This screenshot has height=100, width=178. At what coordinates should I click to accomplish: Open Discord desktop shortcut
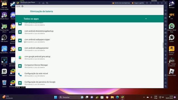(x=13, y=16)
